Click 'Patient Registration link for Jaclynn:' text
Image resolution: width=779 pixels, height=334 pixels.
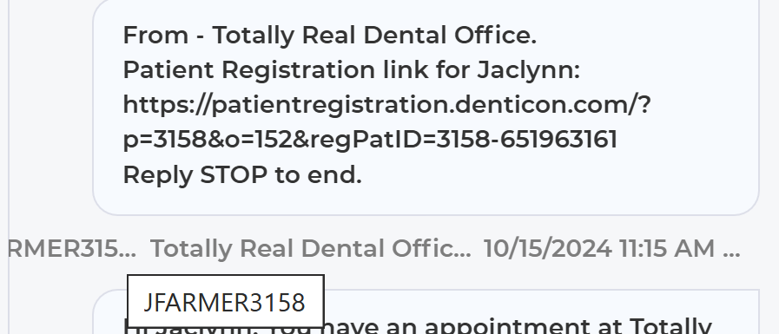351,70
